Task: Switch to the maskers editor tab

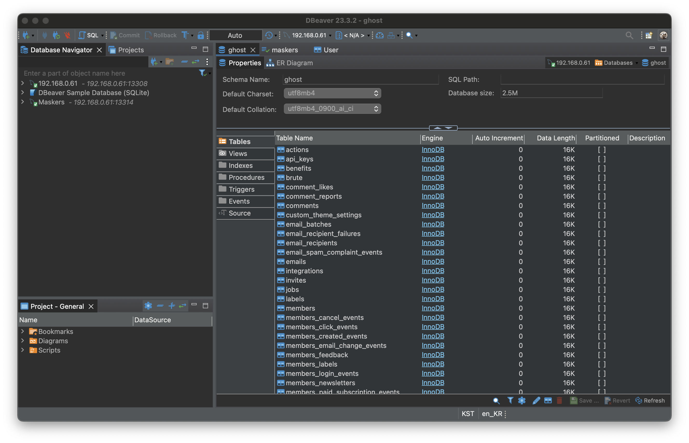Action: 280,50
